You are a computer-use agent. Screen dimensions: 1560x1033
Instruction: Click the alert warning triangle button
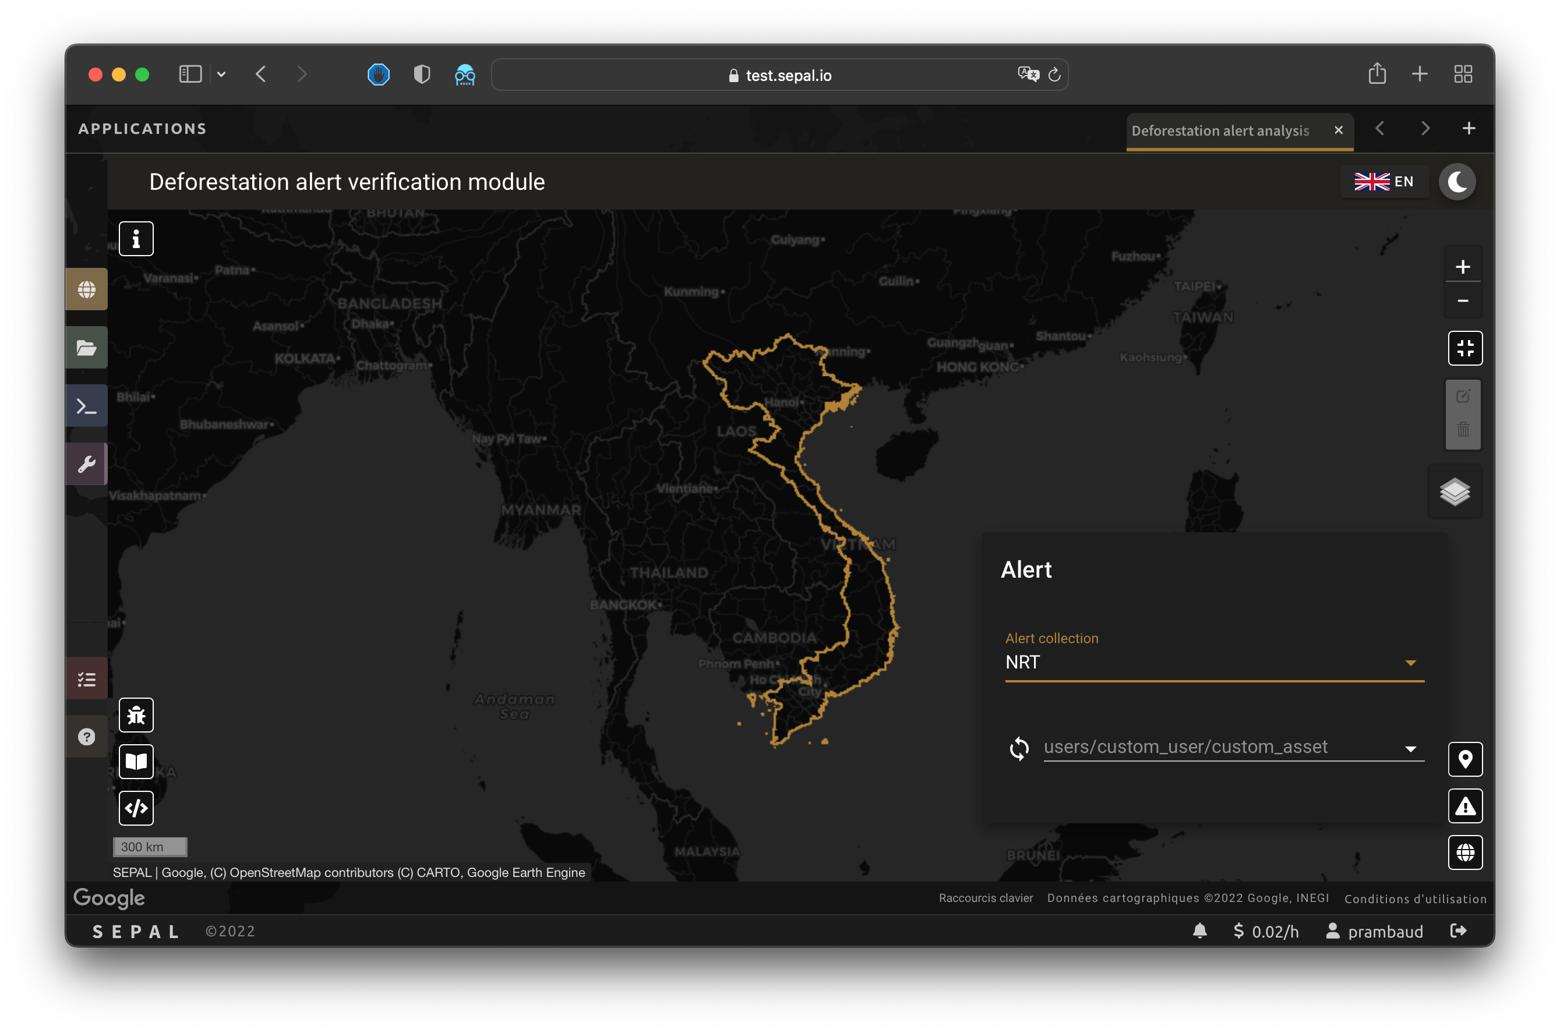pos(1464,806)
